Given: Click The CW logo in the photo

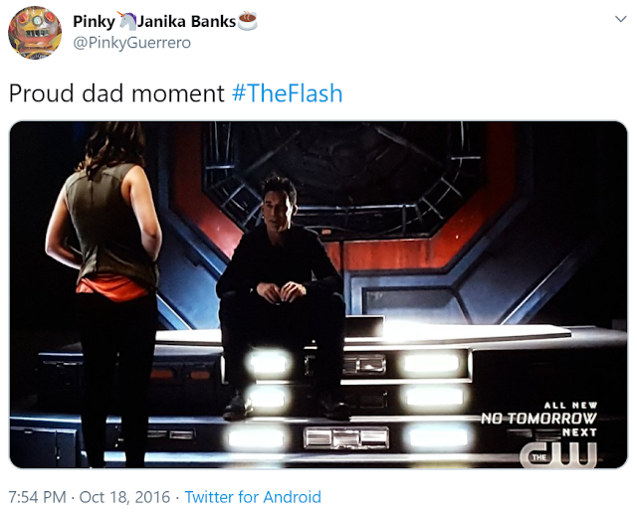Looking at the screenshot, I should [x=558, y=455].
